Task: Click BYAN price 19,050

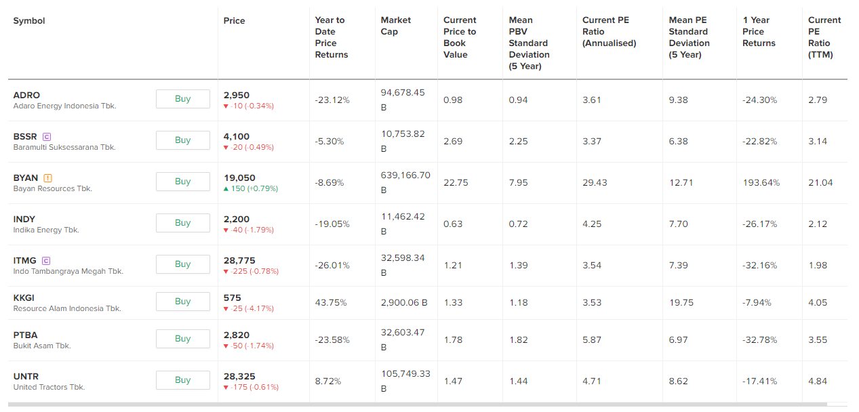Action: (x=239, y=178)
